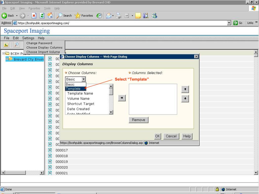Click the folder tree's right scroll arrow
This screenshot has height=194, width=259.
(x=42, y=173)
